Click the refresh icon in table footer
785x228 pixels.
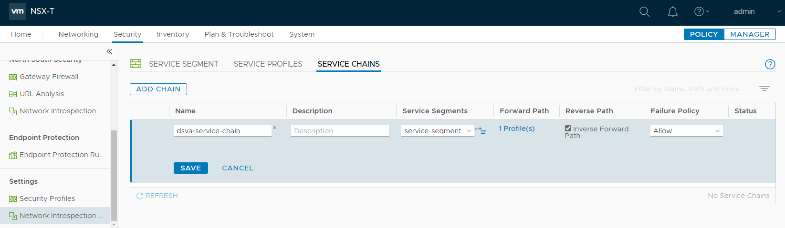pyautogui.click(x=140, y=196)
